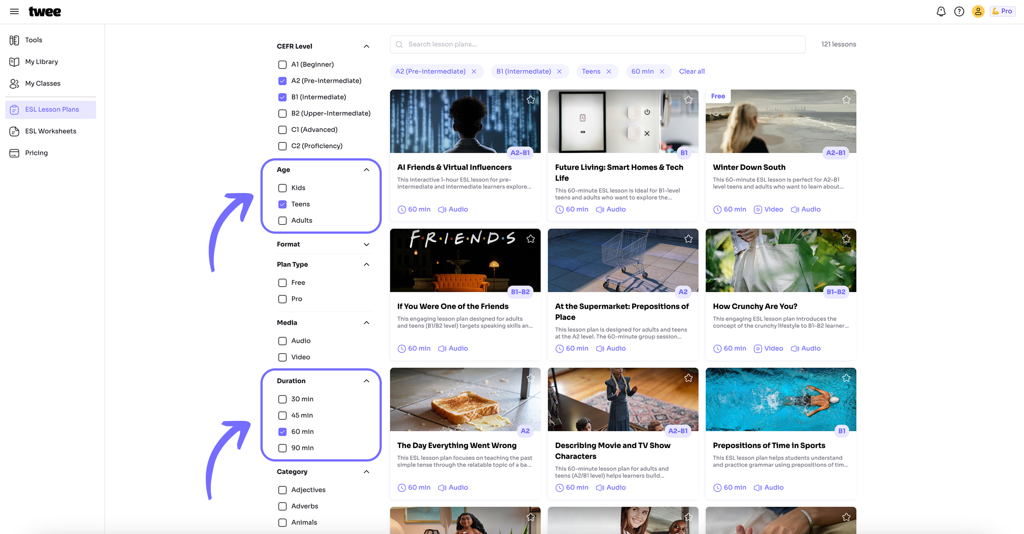Star the Future Living Smart Homes lesson
This screenshot has width=1024, height=534.
click(688, 100)
